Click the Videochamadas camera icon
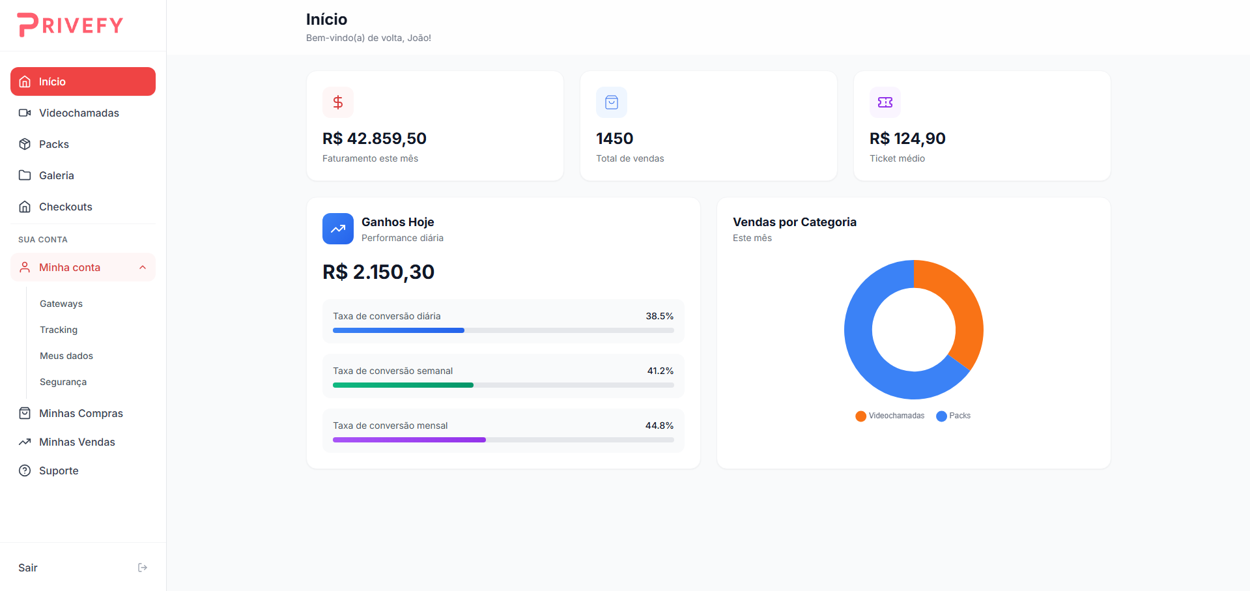 tap(25, 113)
